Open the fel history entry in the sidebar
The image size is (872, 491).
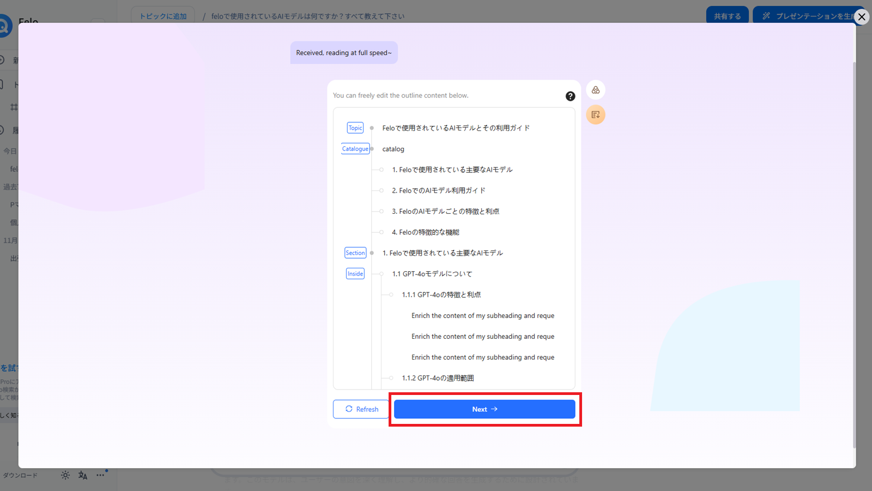pos(13,169)
